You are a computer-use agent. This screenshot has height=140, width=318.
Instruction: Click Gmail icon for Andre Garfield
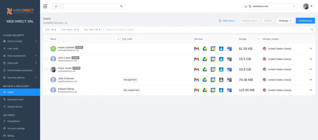[197, 49]
